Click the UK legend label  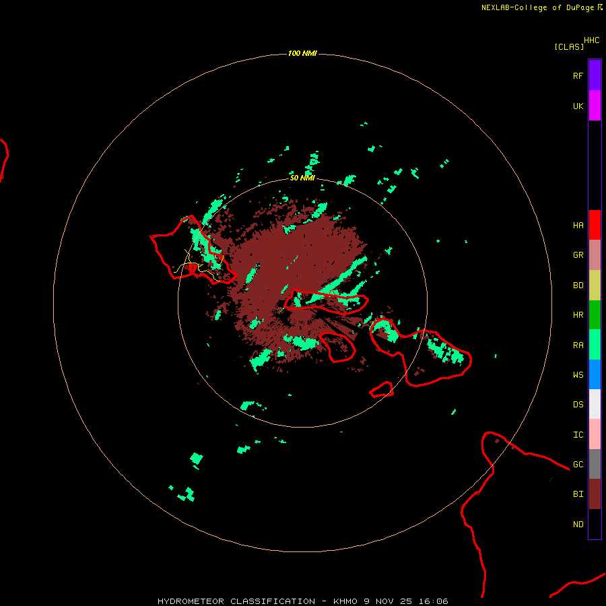pyautogui.click(x=578, y=106)
